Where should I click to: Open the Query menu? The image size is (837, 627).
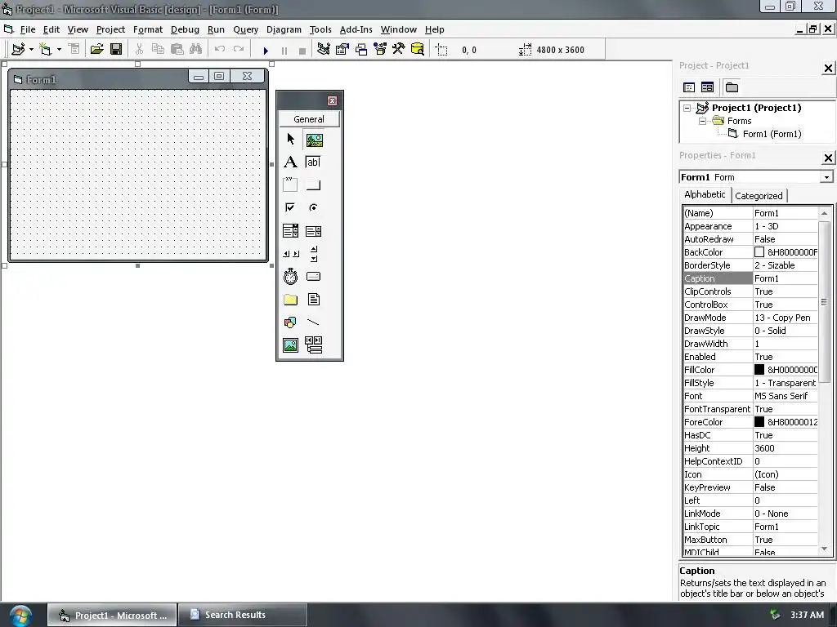(x=245, y=30)
